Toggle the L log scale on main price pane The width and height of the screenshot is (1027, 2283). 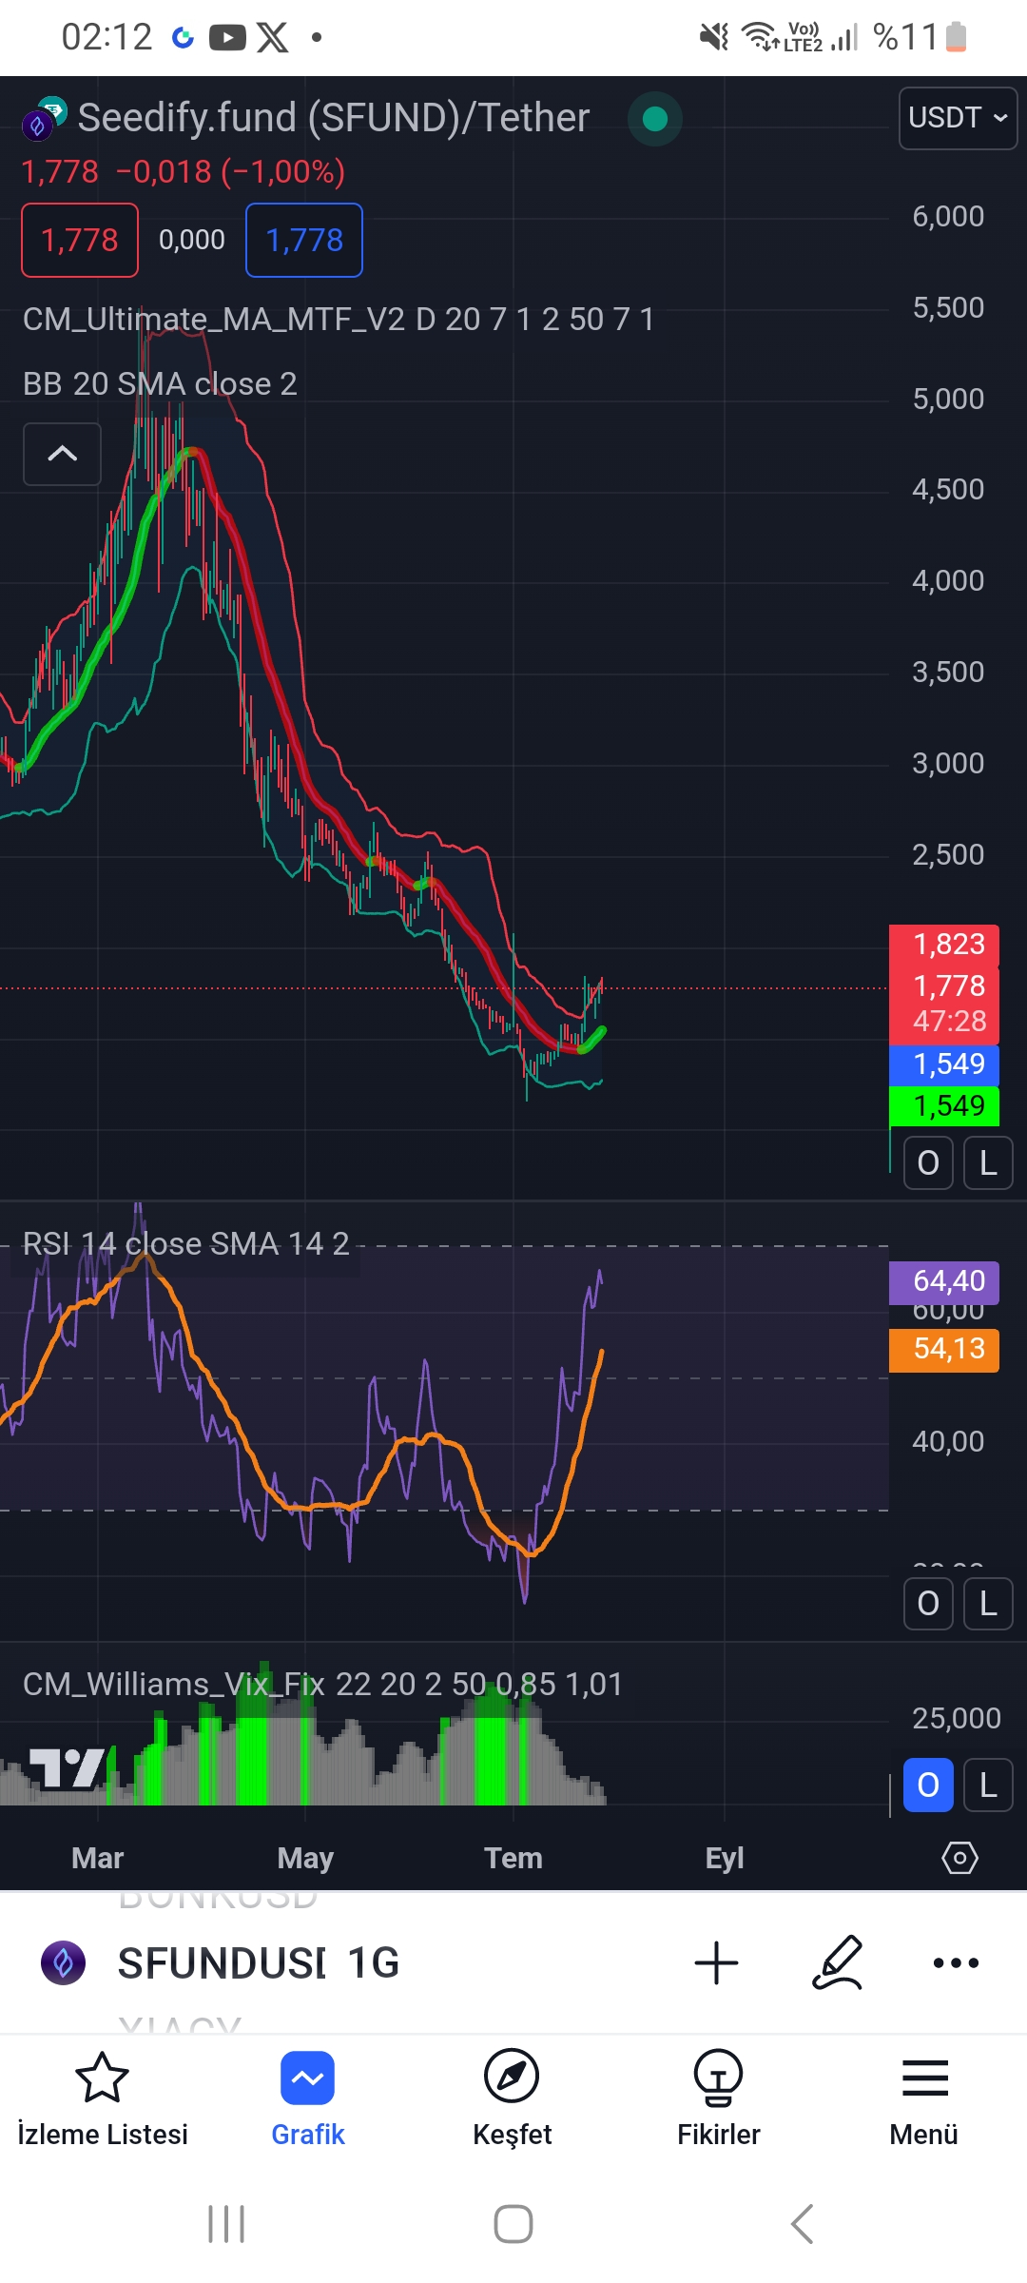click(x=988, y=1162)
